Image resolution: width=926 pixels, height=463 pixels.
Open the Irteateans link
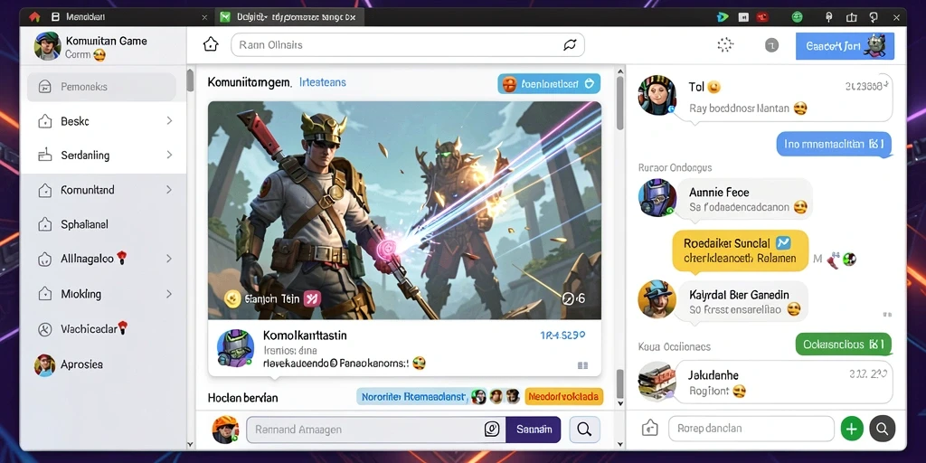coord(323,82)
